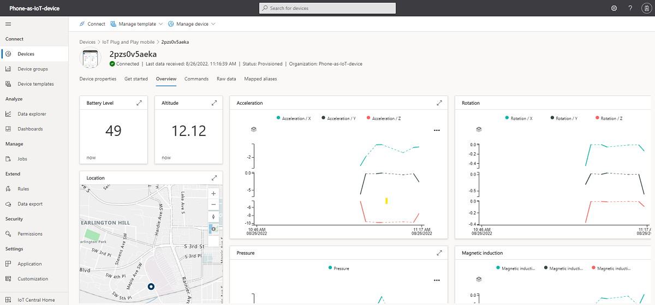Click the Data explorer chart icon

click(x=8, y=114)
